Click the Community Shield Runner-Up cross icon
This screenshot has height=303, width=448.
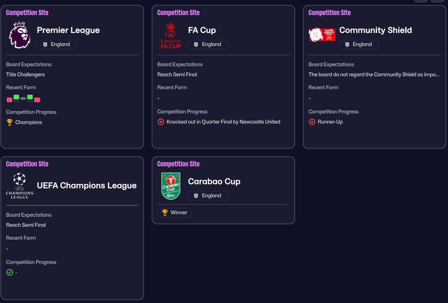click(312, 122)
